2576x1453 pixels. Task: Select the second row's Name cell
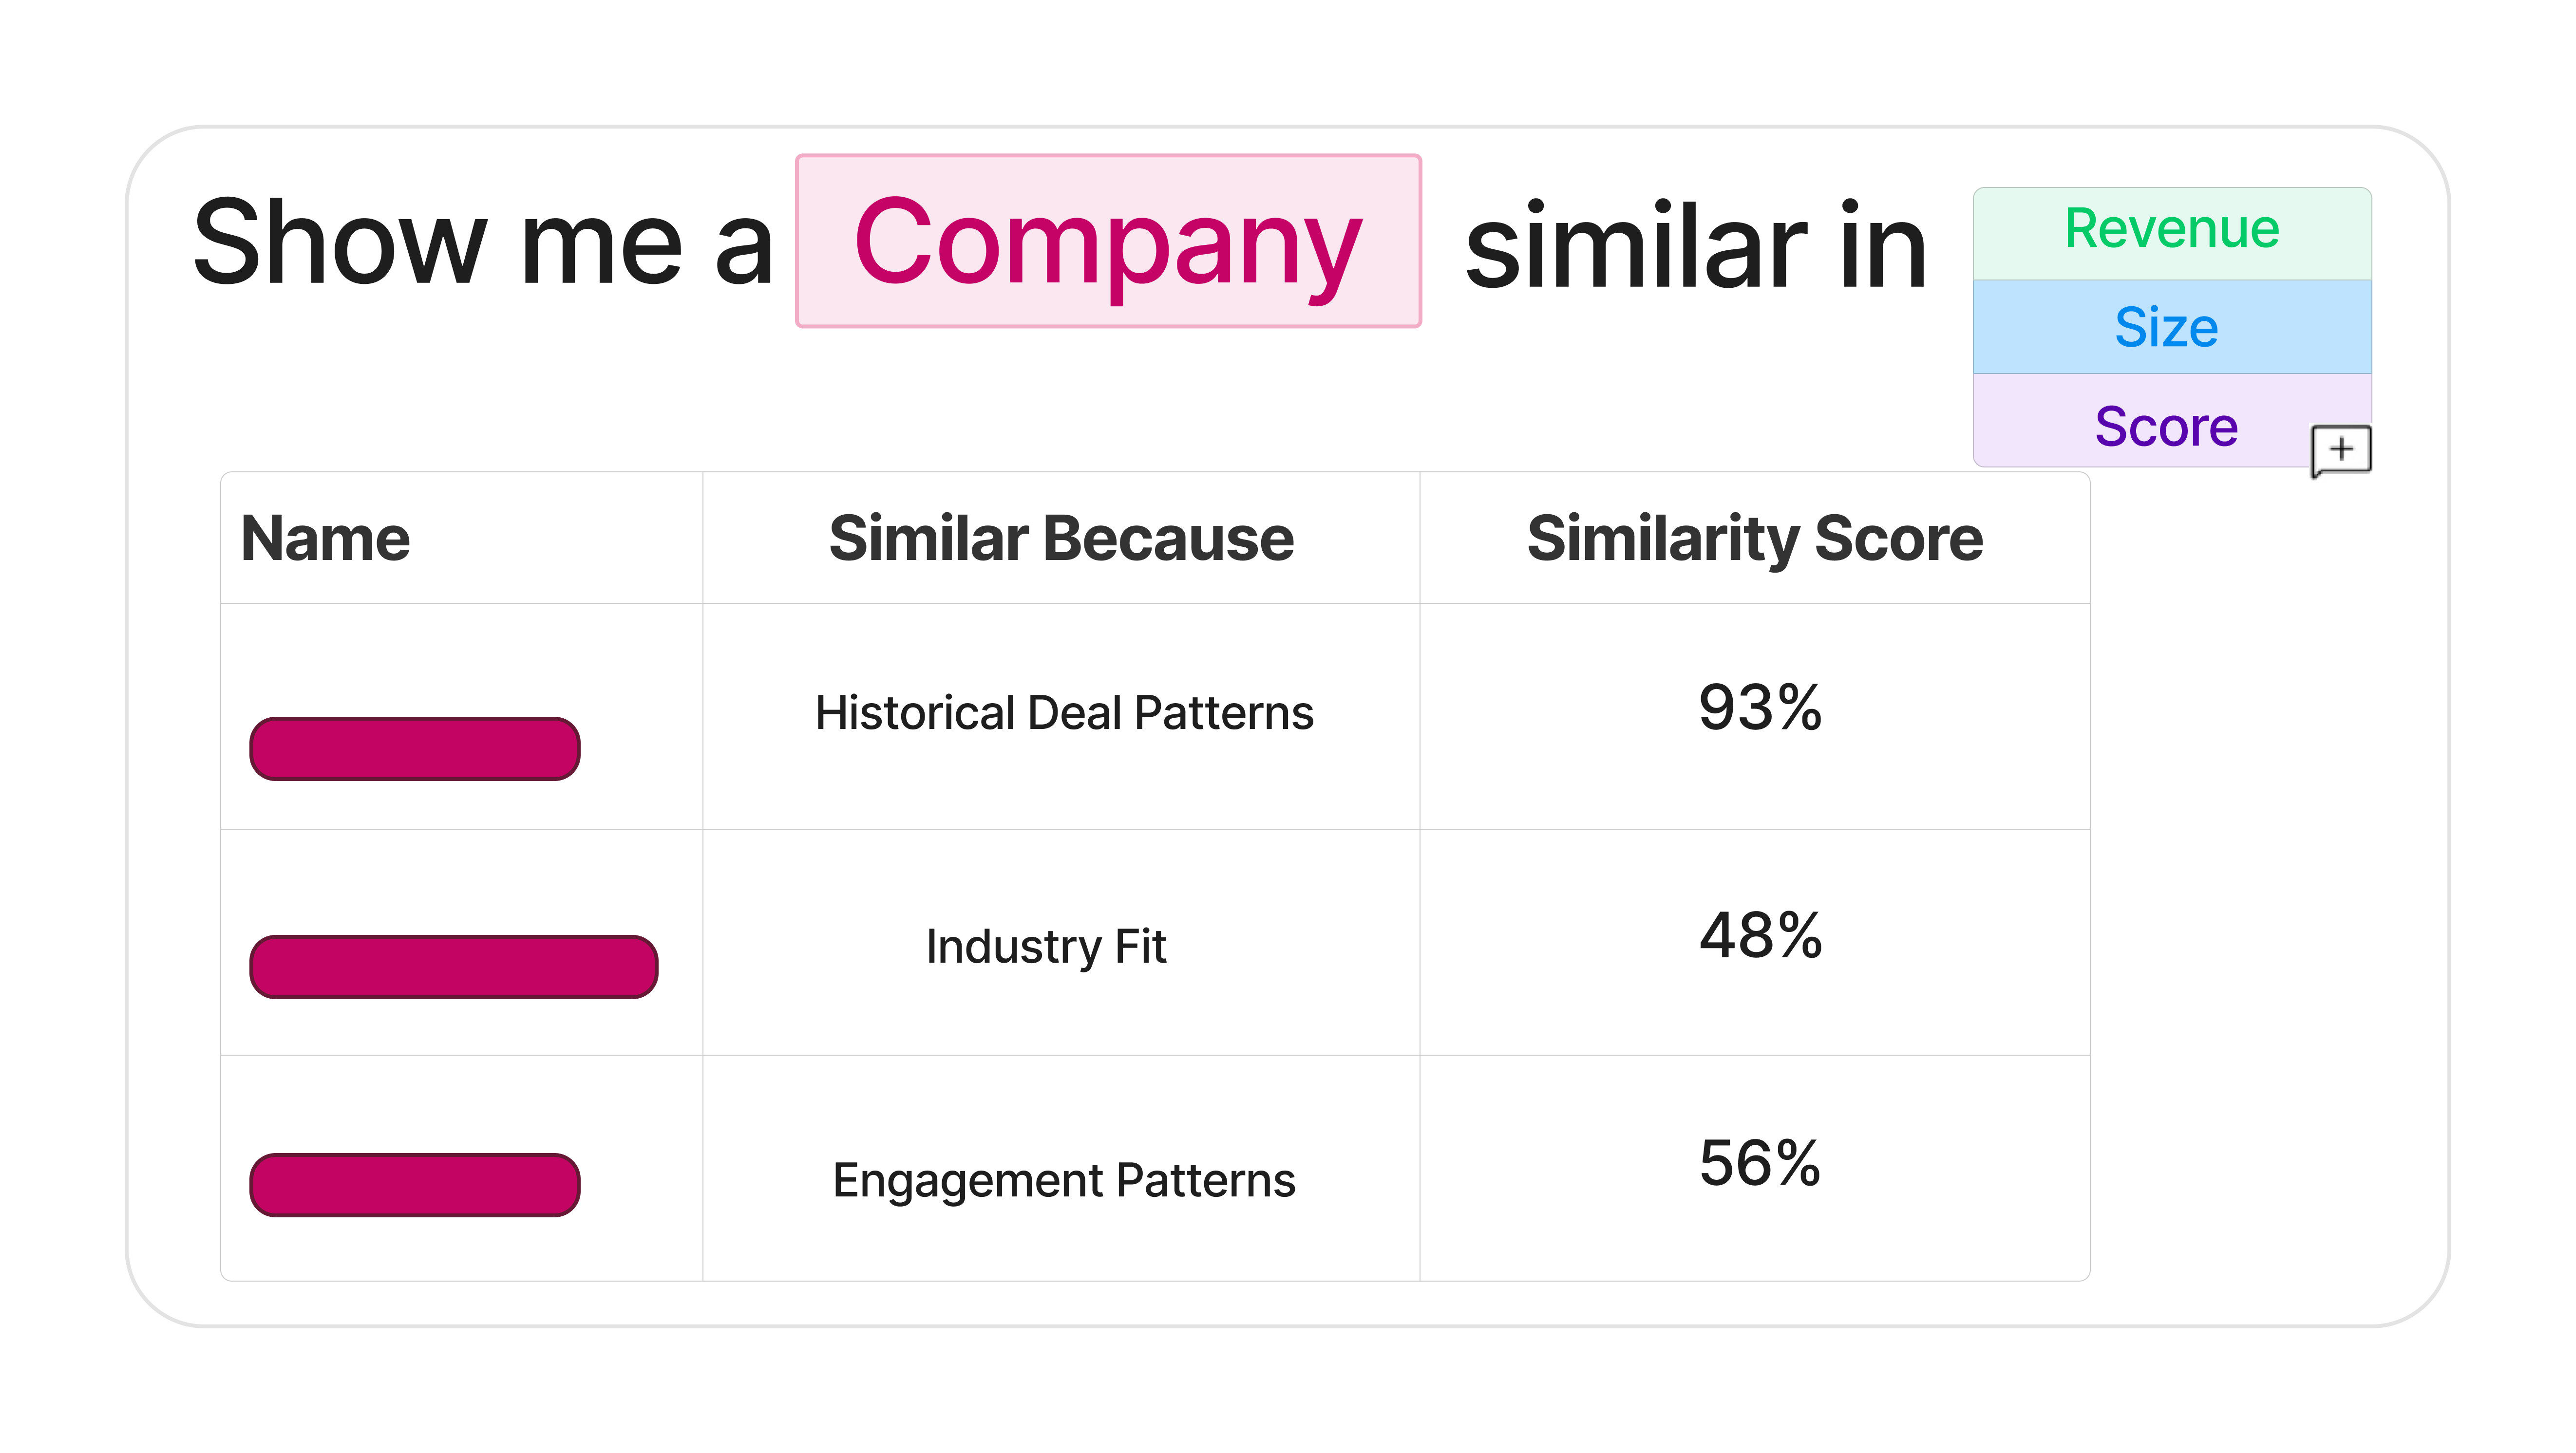pyautogui.click(x=462, y=942)
